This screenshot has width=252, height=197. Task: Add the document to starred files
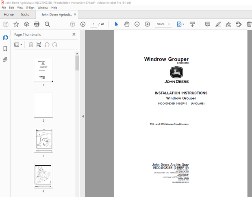click(x=16, y=24)
